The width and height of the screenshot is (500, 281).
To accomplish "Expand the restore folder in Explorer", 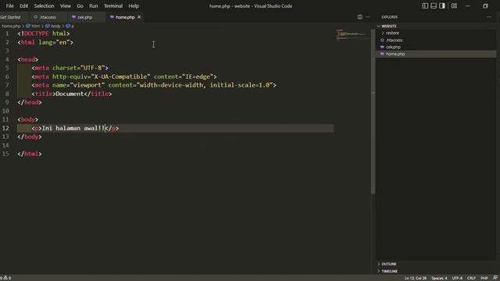I will pos(392,33).
